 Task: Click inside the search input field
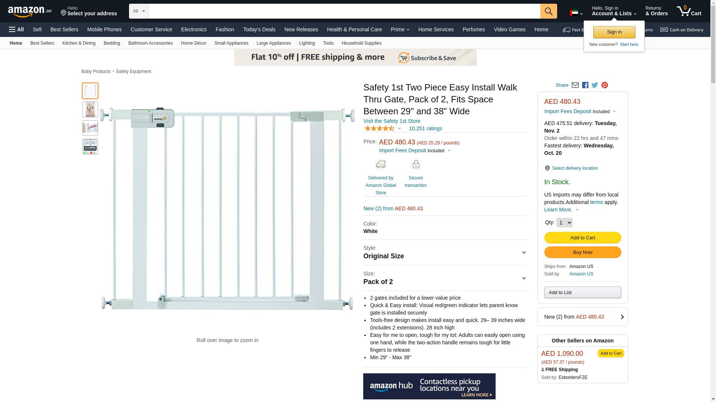(344, 11)
